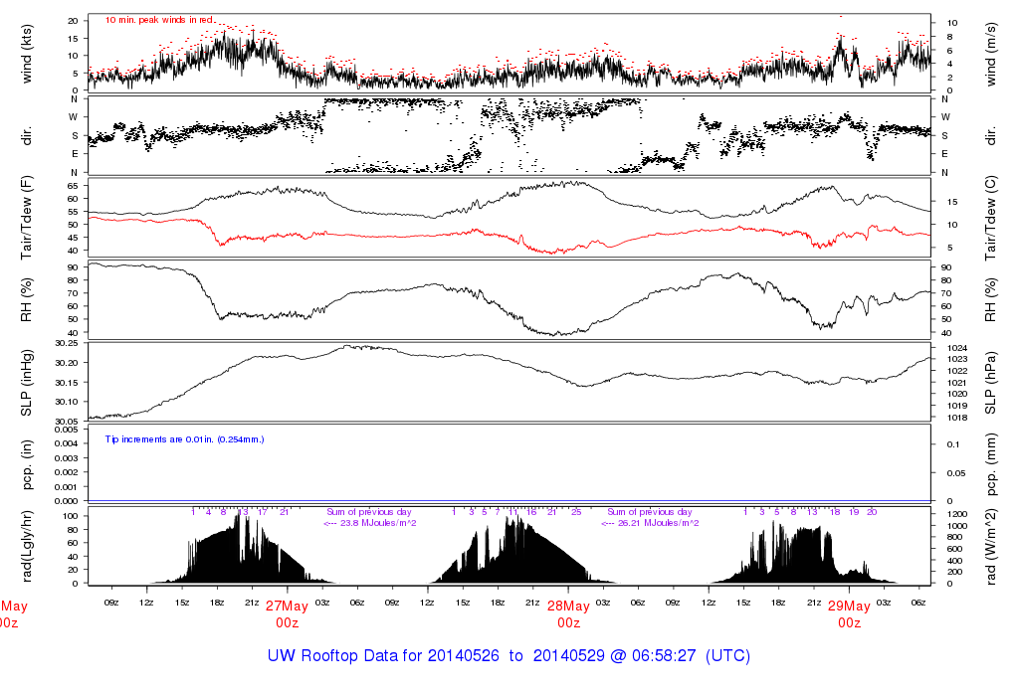Select the "1200" radiation W/m^2 tick
The width and height of the screenshot is (1019, 696).
tap(958, 514)
